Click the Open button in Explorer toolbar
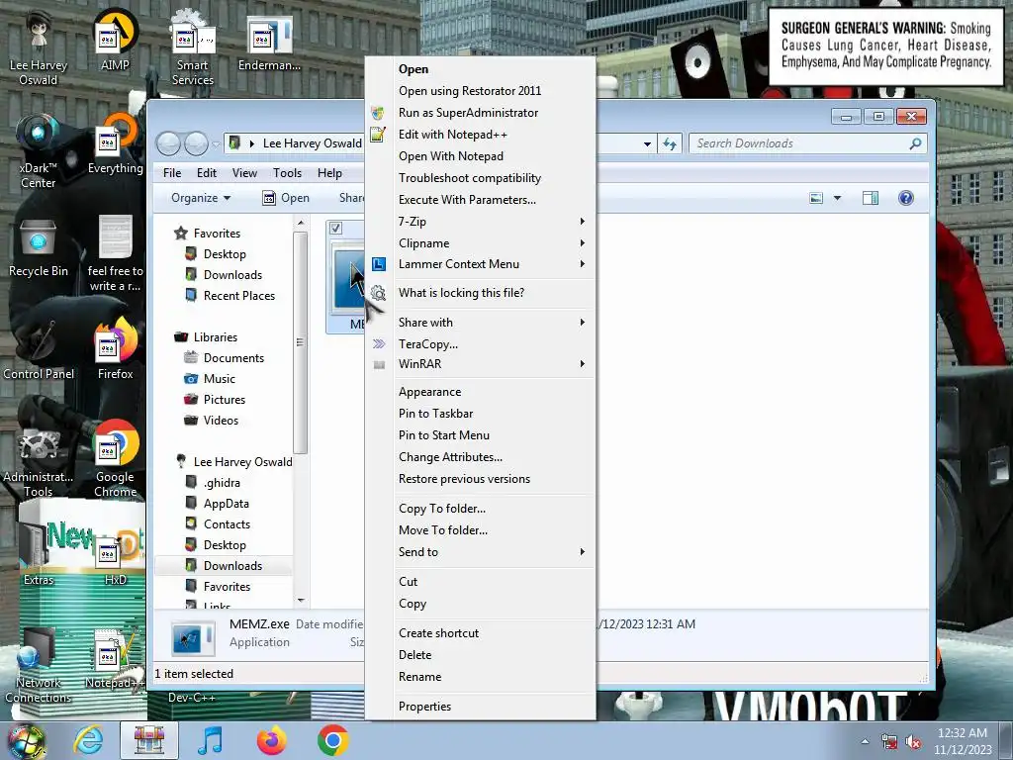 (x=286, y=198)
